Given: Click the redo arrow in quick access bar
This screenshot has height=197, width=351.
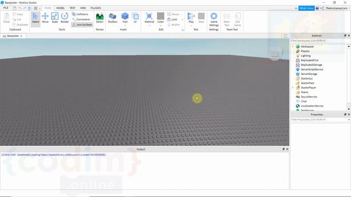Looking at the screenshot, I should click(25, 8).
